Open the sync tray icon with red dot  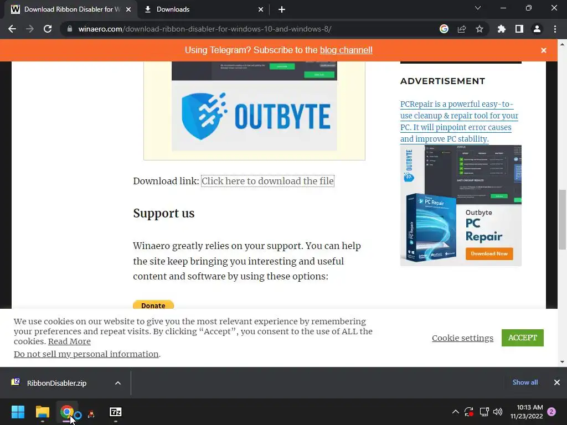click(x=469, y=412)
